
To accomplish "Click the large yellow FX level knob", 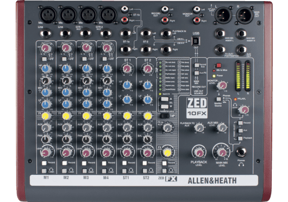I will click(167, 152).
